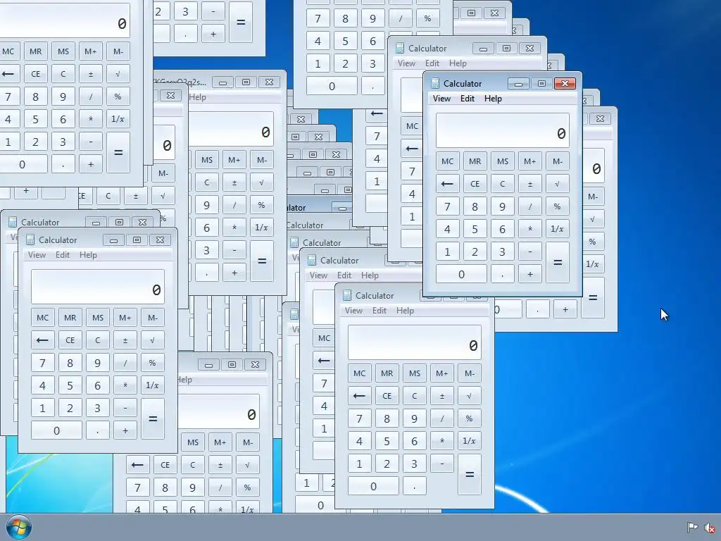Click 1/x in the KGzcvO2q2s window

click(262, 228)
